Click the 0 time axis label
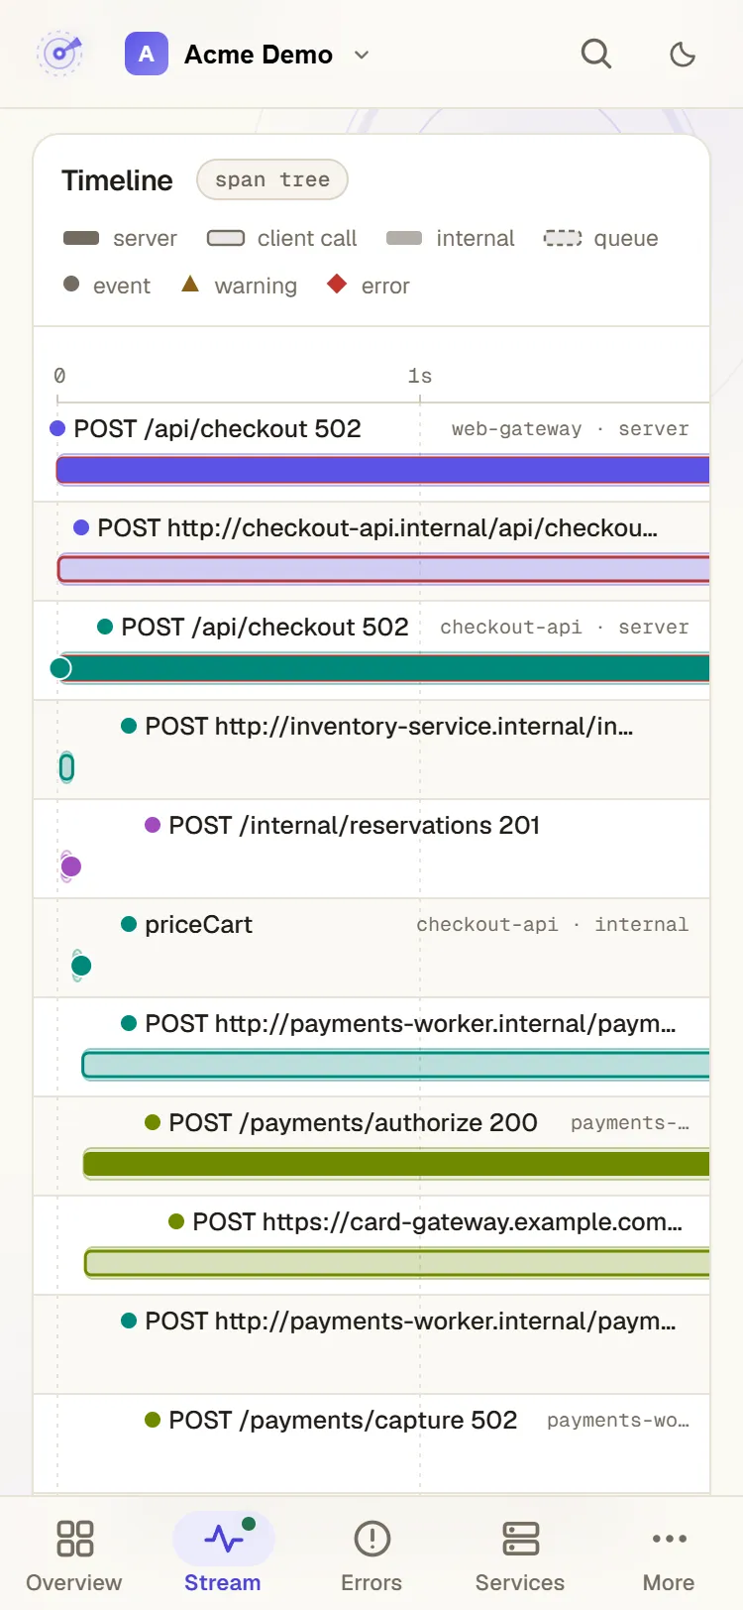The image size is (743, 1610). [x=59, y=376]
